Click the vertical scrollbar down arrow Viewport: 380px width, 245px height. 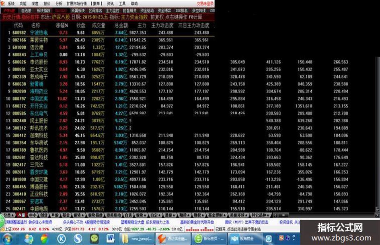[x=377, y=209]
